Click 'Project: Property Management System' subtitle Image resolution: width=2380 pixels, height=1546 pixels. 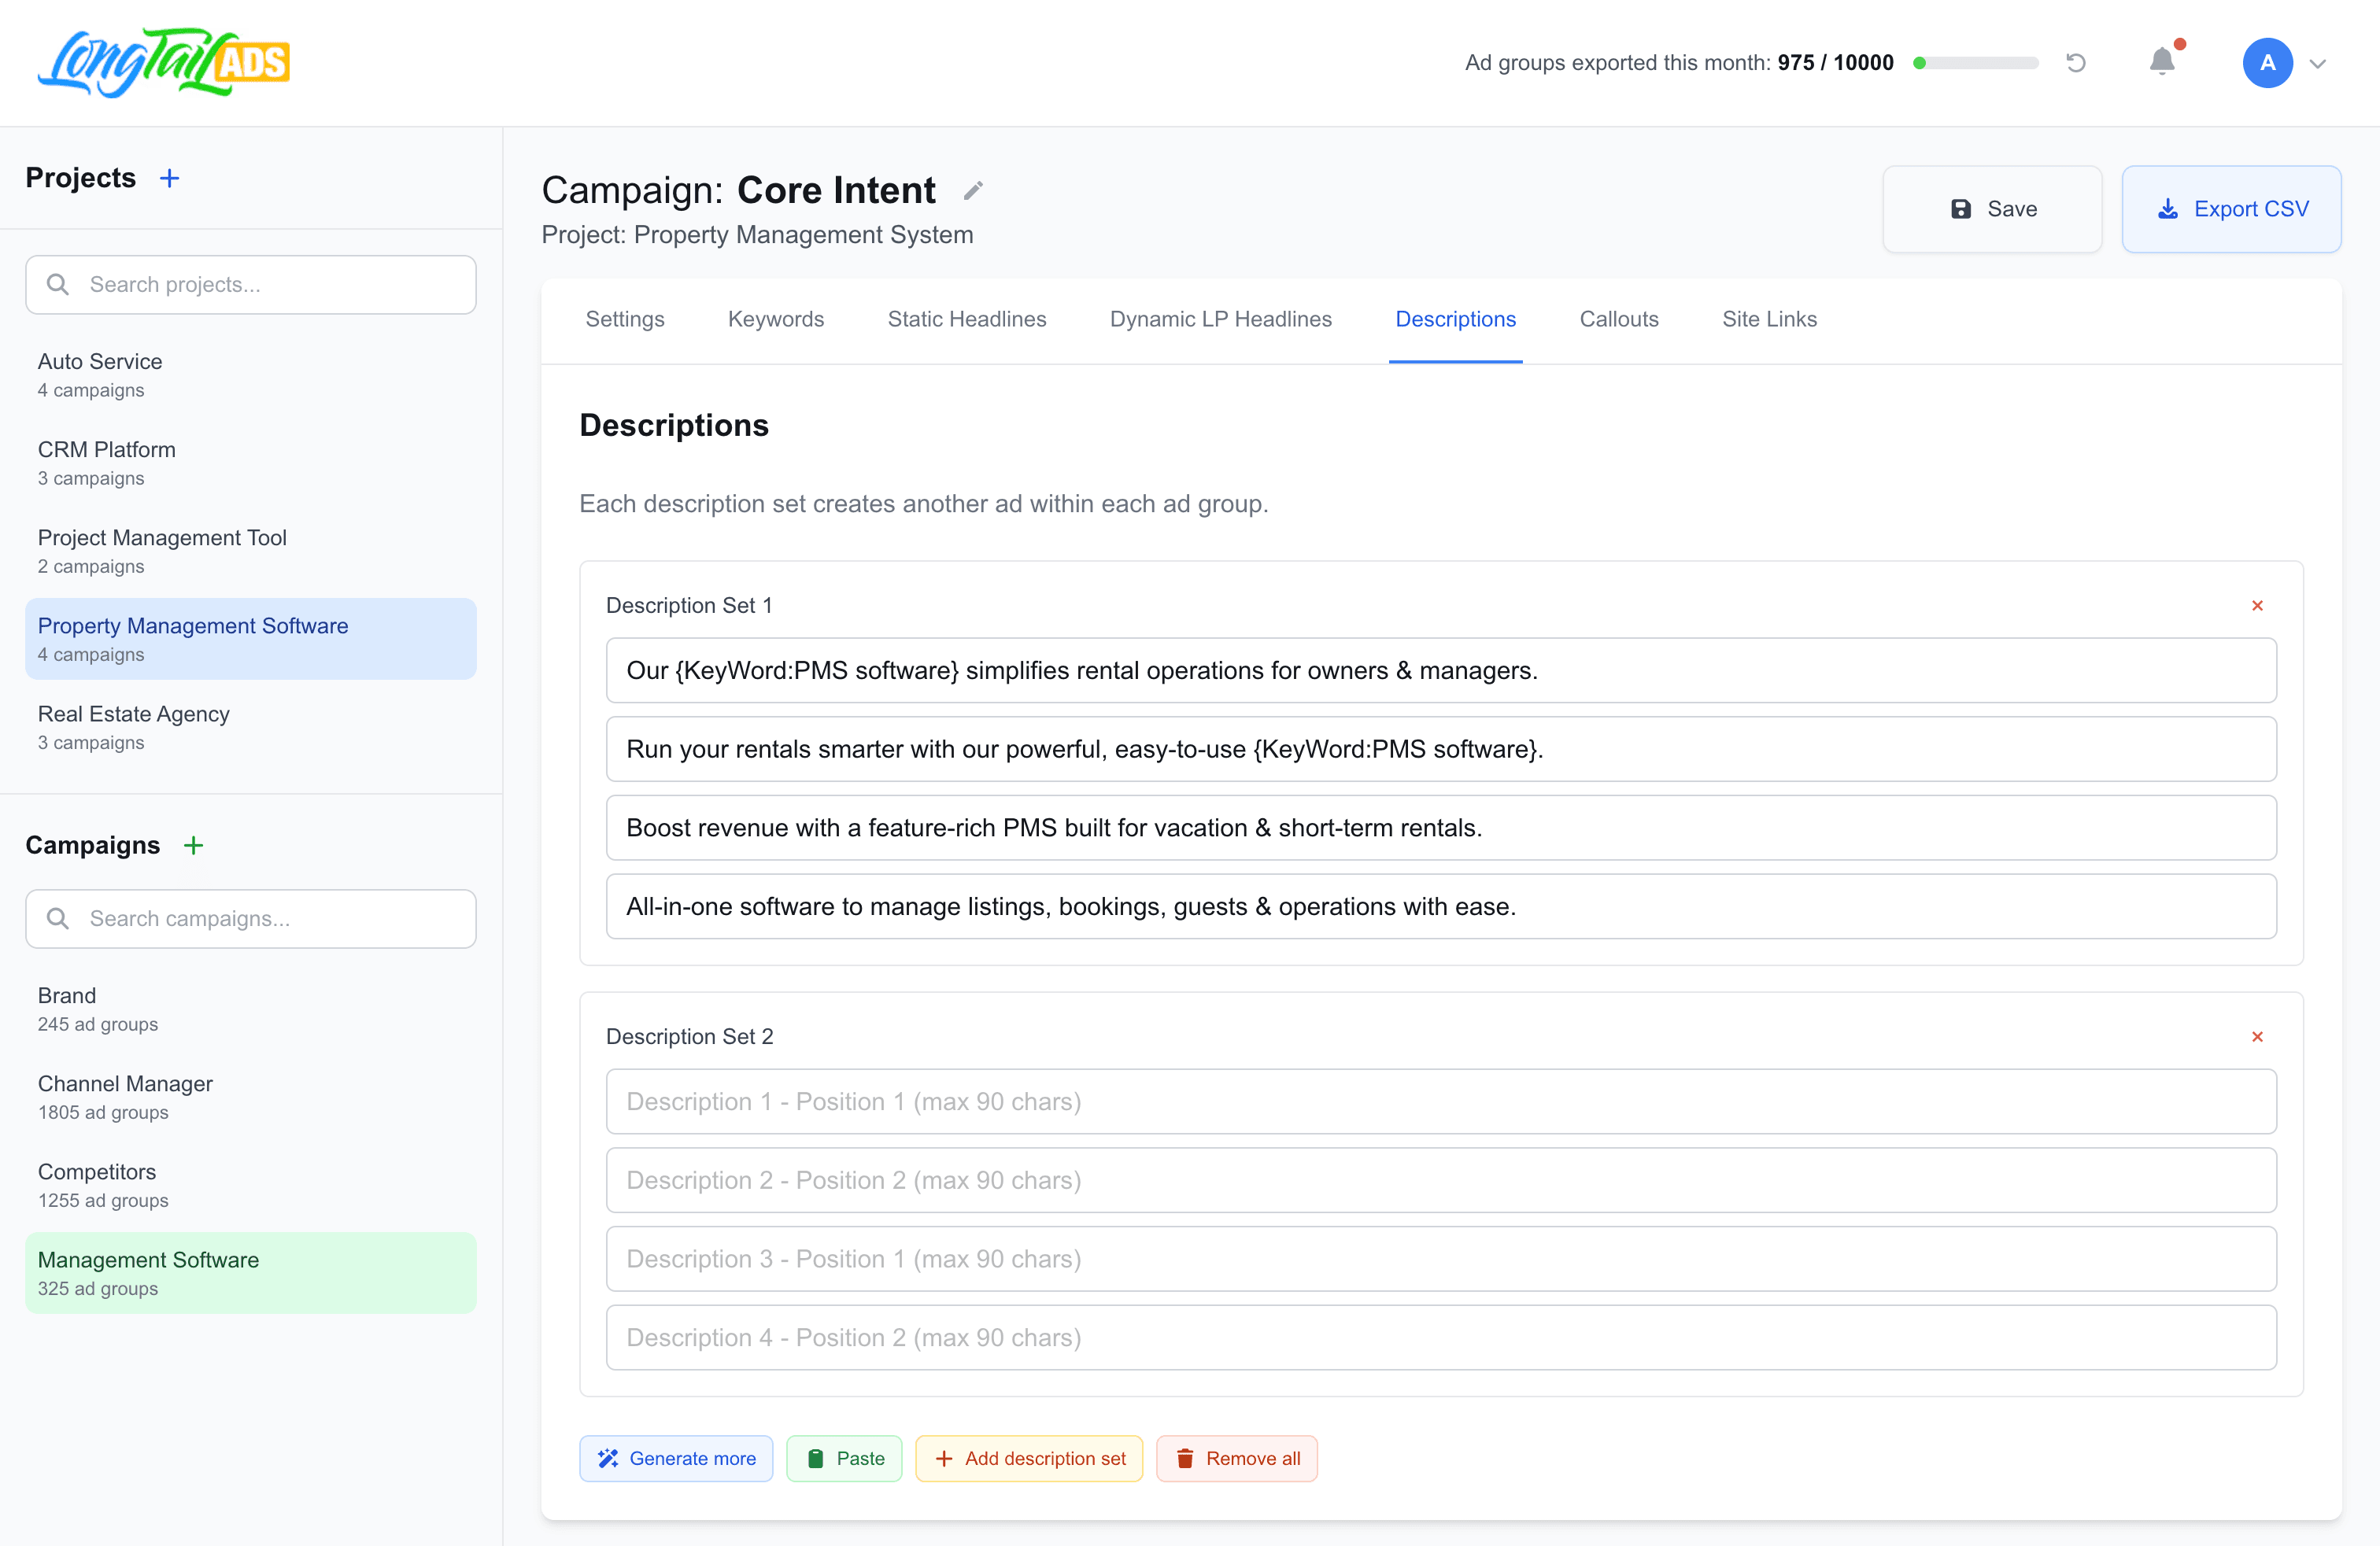point(757,234)
